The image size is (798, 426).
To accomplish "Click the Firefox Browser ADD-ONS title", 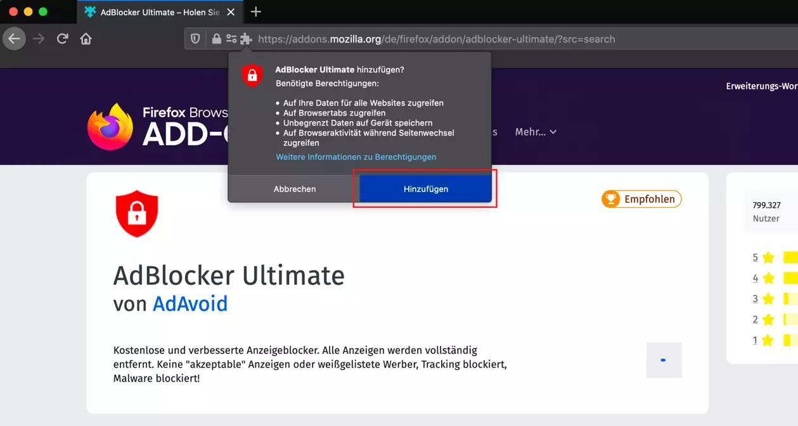I will point(185,127).
